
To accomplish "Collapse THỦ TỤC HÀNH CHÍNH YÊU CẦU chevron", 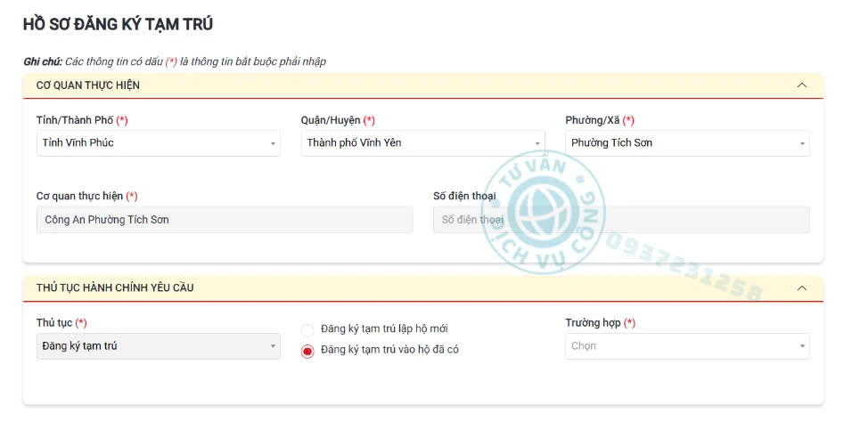I will (x=801, y=288).
